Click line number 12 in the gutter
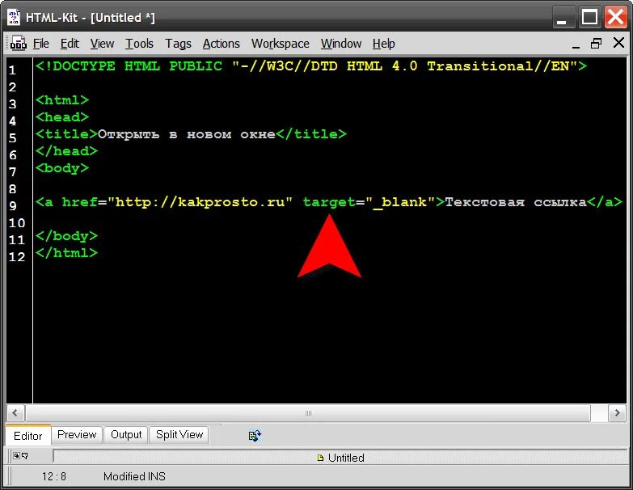 pos(17,256)
